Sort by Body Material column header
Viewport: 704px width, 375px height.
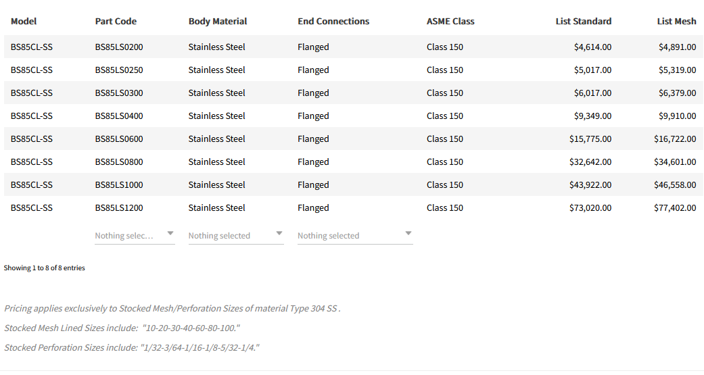(x=217, y=21)
